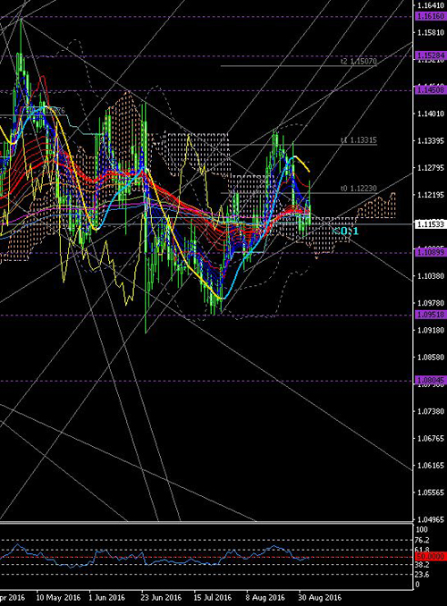Click the 1.14508 purple price tag

pos(430,90)
